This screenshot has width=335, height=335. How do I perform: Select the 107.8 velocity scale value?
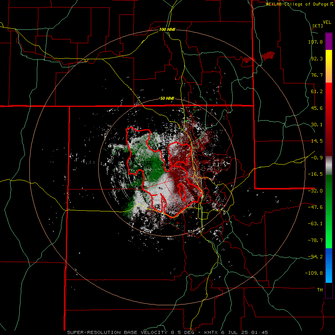(x=315, y=42)
